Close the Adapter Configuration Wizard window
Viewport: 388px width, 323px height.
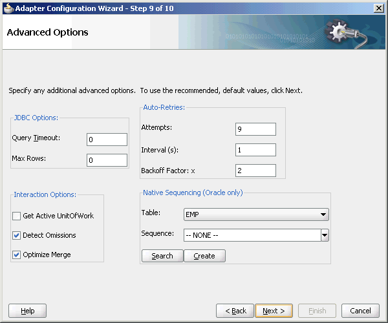click(378, 8)
